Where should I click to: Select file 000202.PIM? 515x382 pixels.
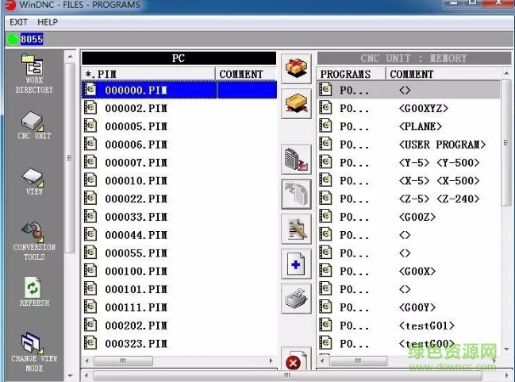136,326
